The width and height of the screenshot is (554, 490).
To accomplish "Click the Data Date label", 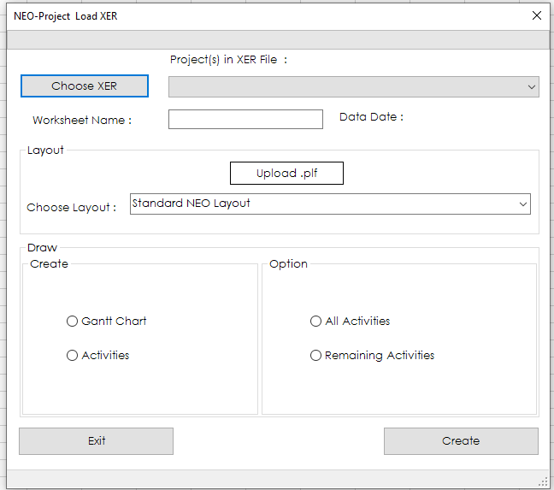I will click(x=371, y=117).
